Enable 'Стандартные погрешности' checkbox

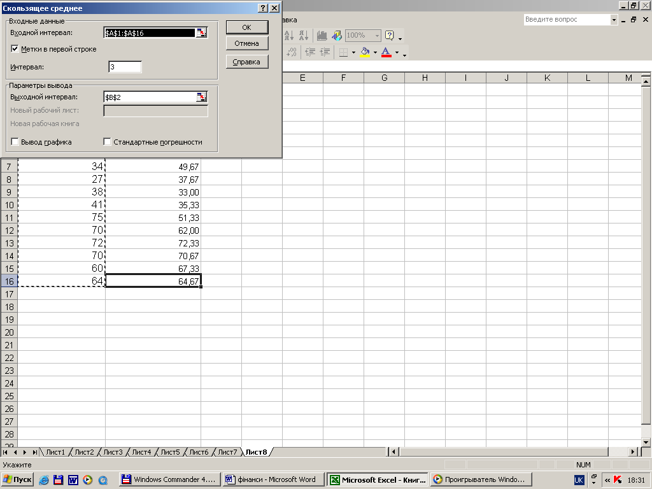[x=107, y=142]
